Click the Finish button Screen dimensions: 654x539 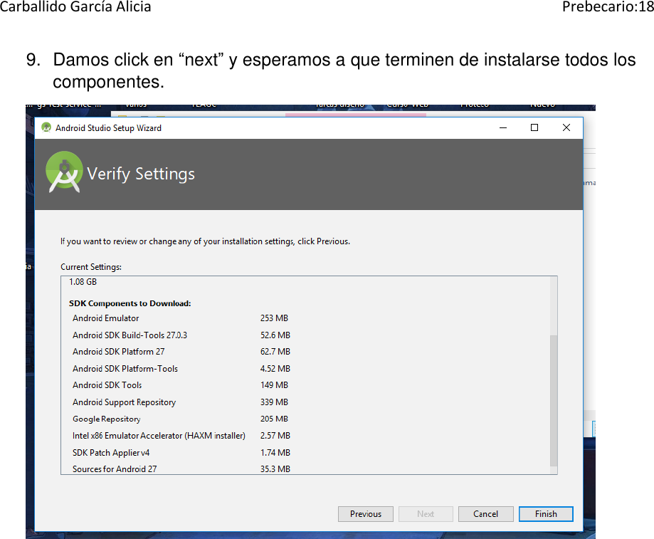tap(546, 514)
